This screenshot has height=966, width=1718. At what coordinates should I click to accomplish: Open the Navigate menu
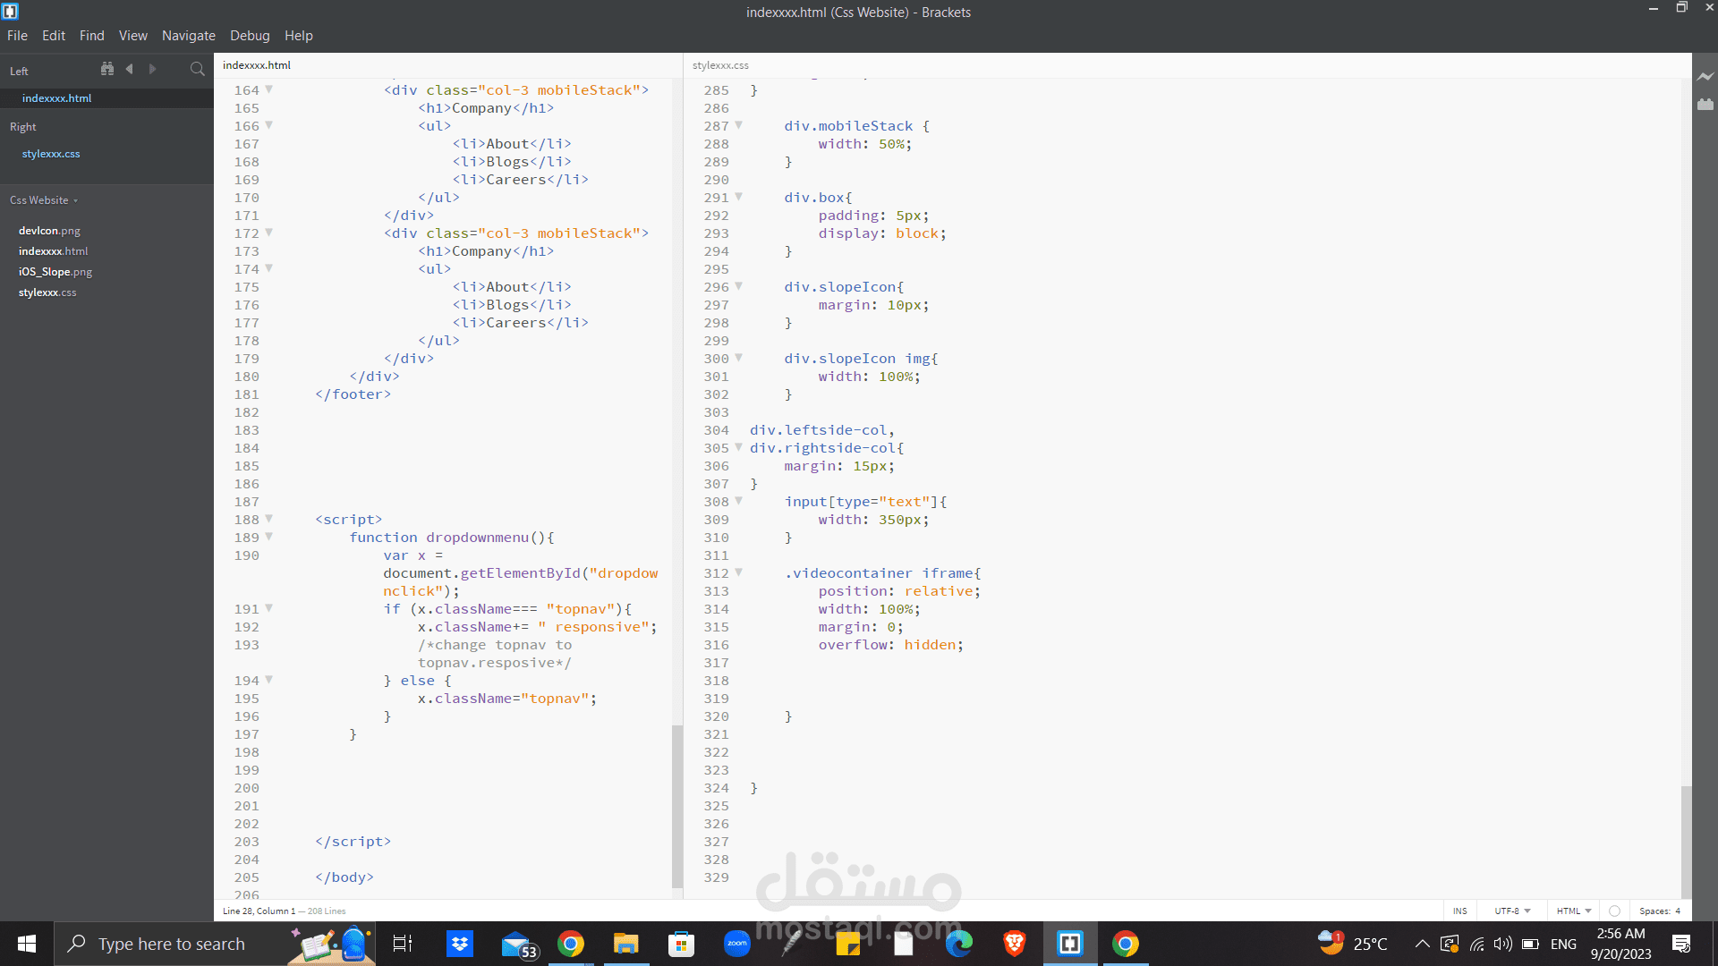click(188, 36)
